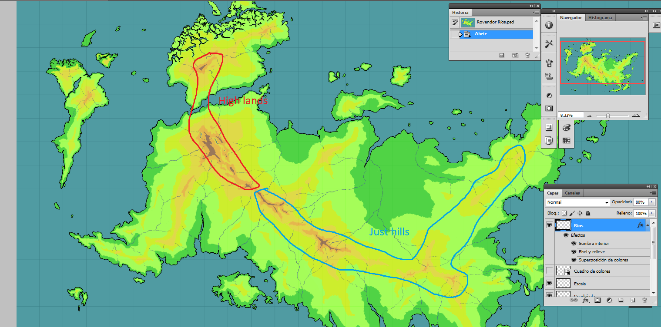Click the 8.33% zoom field

click(570, 116)
